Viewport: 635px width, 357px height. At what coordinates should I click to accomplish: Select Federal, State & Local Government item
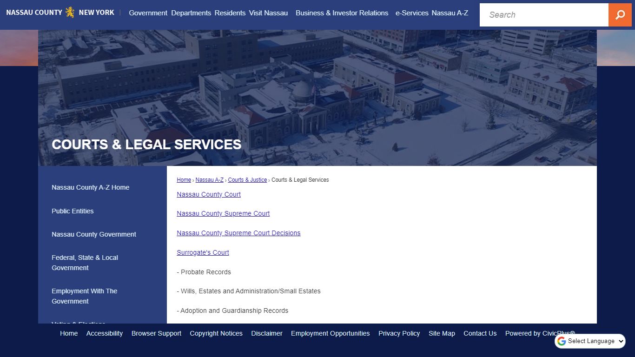(102, 263)
